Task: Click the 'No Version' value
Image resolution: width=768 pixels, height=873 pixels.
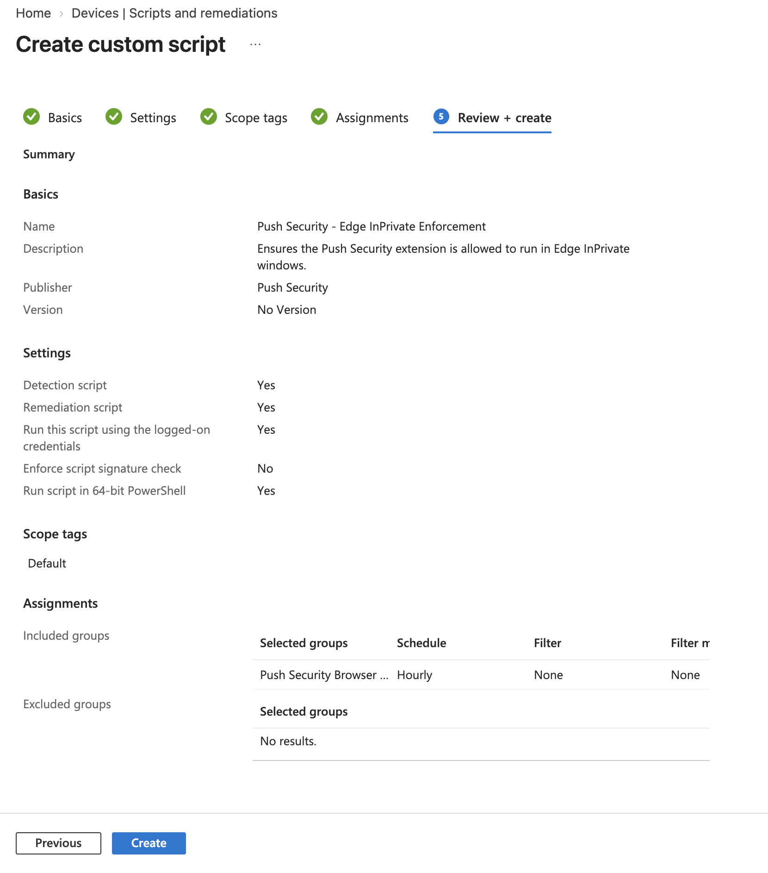Action: [287, 310]
